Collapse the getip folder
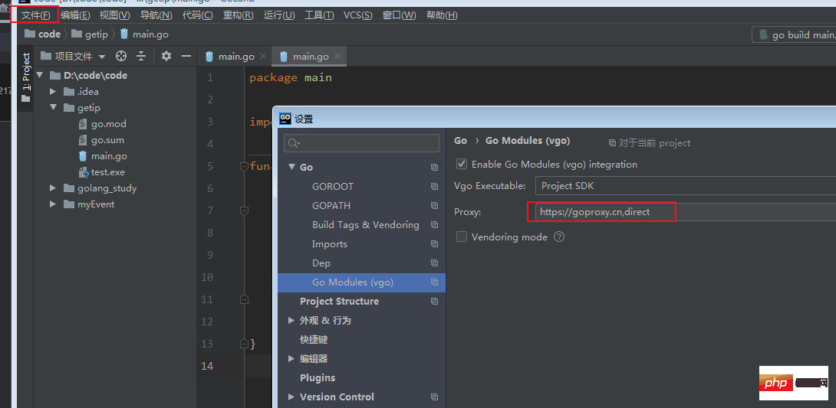Screen dimensions: 836x408 click(x=53, y=107)
